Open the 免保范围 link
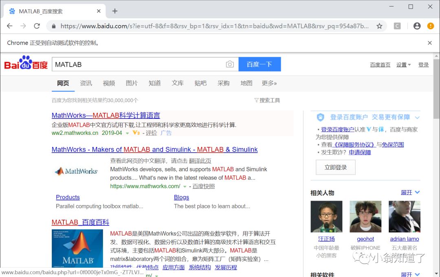Screen dimensions: 440x277 pyautogui.click(x=393, y=145)
